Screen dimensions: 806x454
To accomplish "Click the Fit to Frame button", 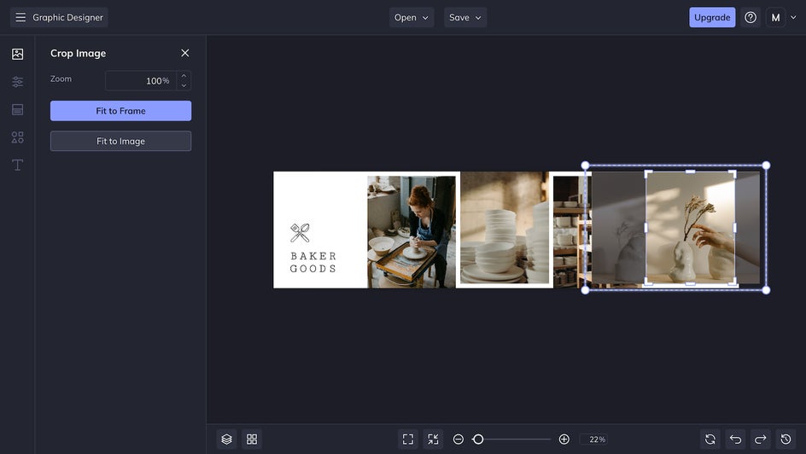I will (x=120, y=111).
